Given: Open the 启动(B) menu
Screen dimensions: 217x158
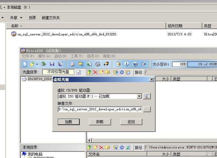Looking at the screenshot, I should point(60,56).
